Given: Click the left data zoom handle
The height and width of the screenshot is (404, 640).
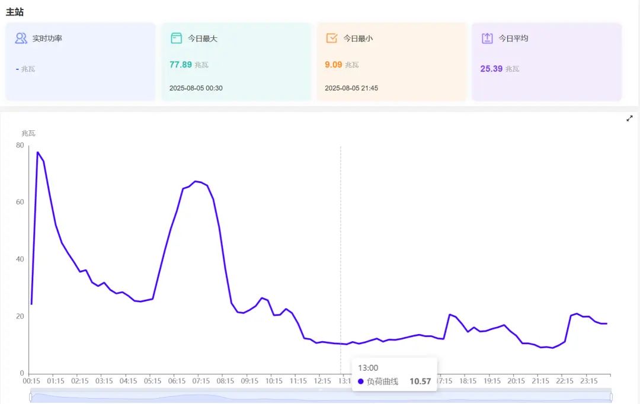Looking at the screenshot, I should tap(31, 397).
